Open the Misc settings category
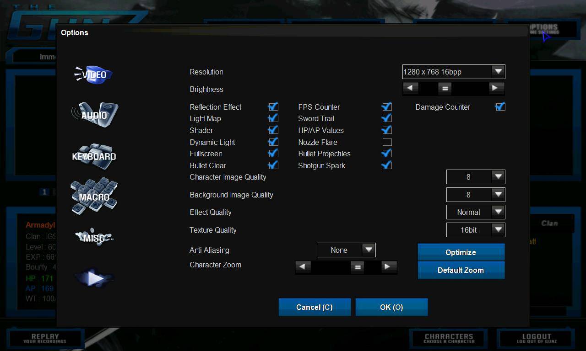The width and height of the screenshot is (586, 351). click(x=94, y=238)
